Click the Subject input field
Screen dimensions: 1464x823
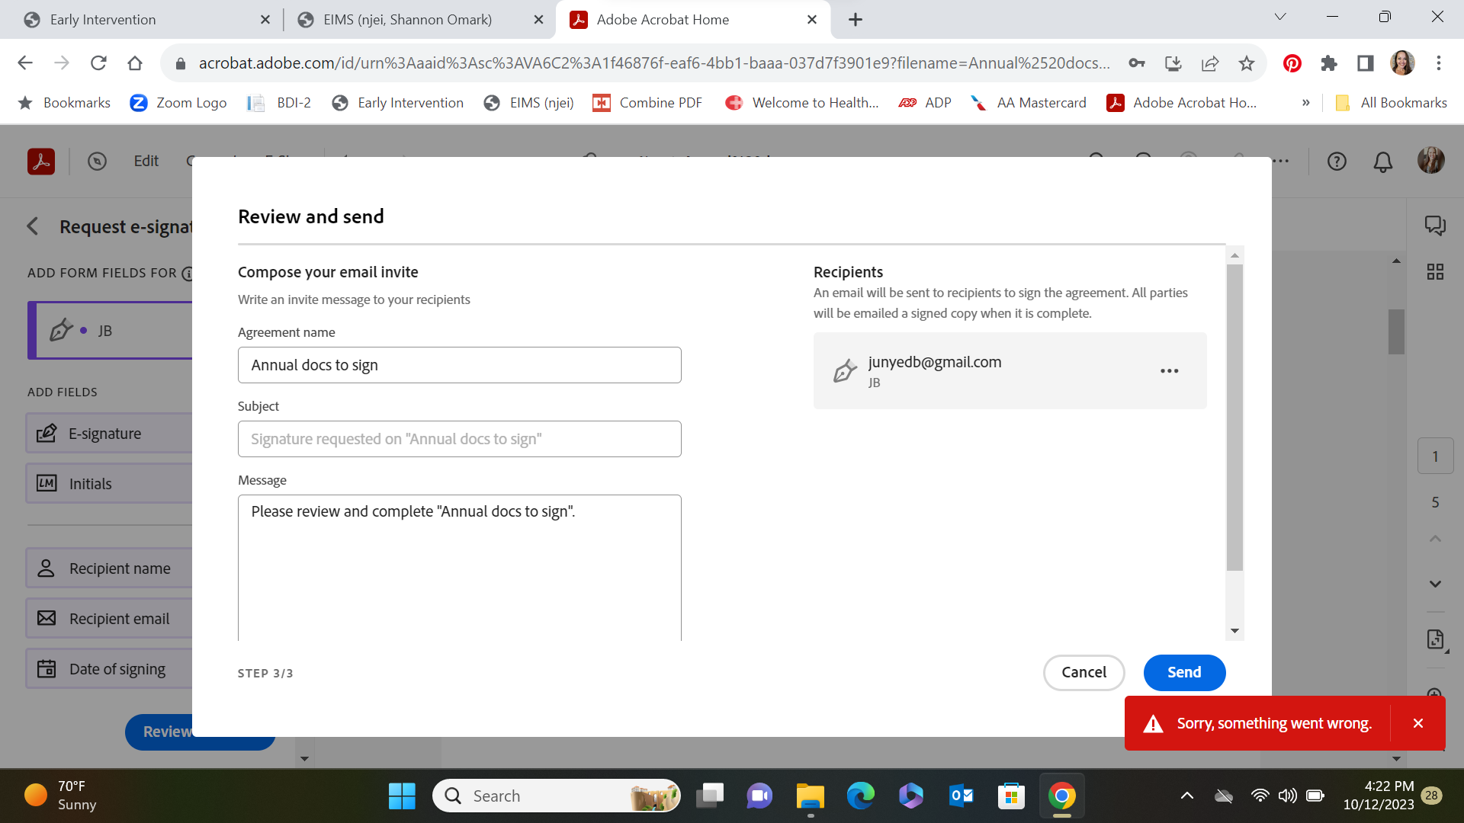(459, 438)
